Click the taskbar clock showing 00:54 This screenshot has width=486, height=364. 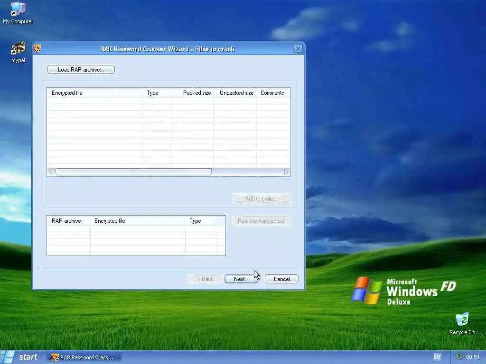point(473,357)
